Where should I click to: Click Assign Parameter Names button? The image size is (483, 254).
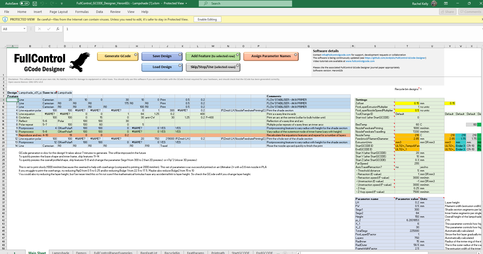click(x=271, y=56)
